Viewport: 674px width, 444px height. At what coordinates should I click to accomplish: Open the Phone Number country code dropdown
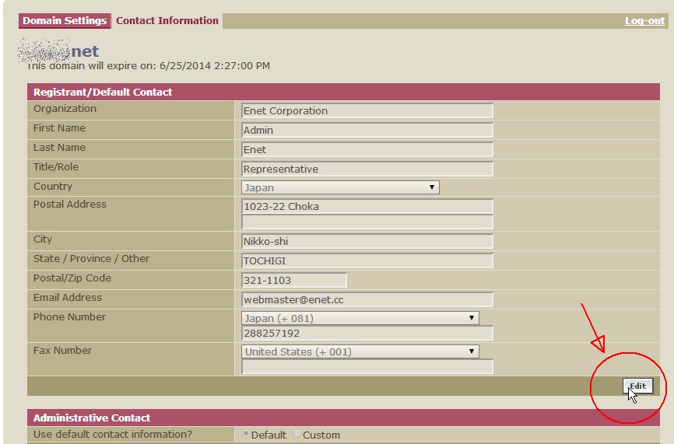pyautogui.click(x=360, y=318)
